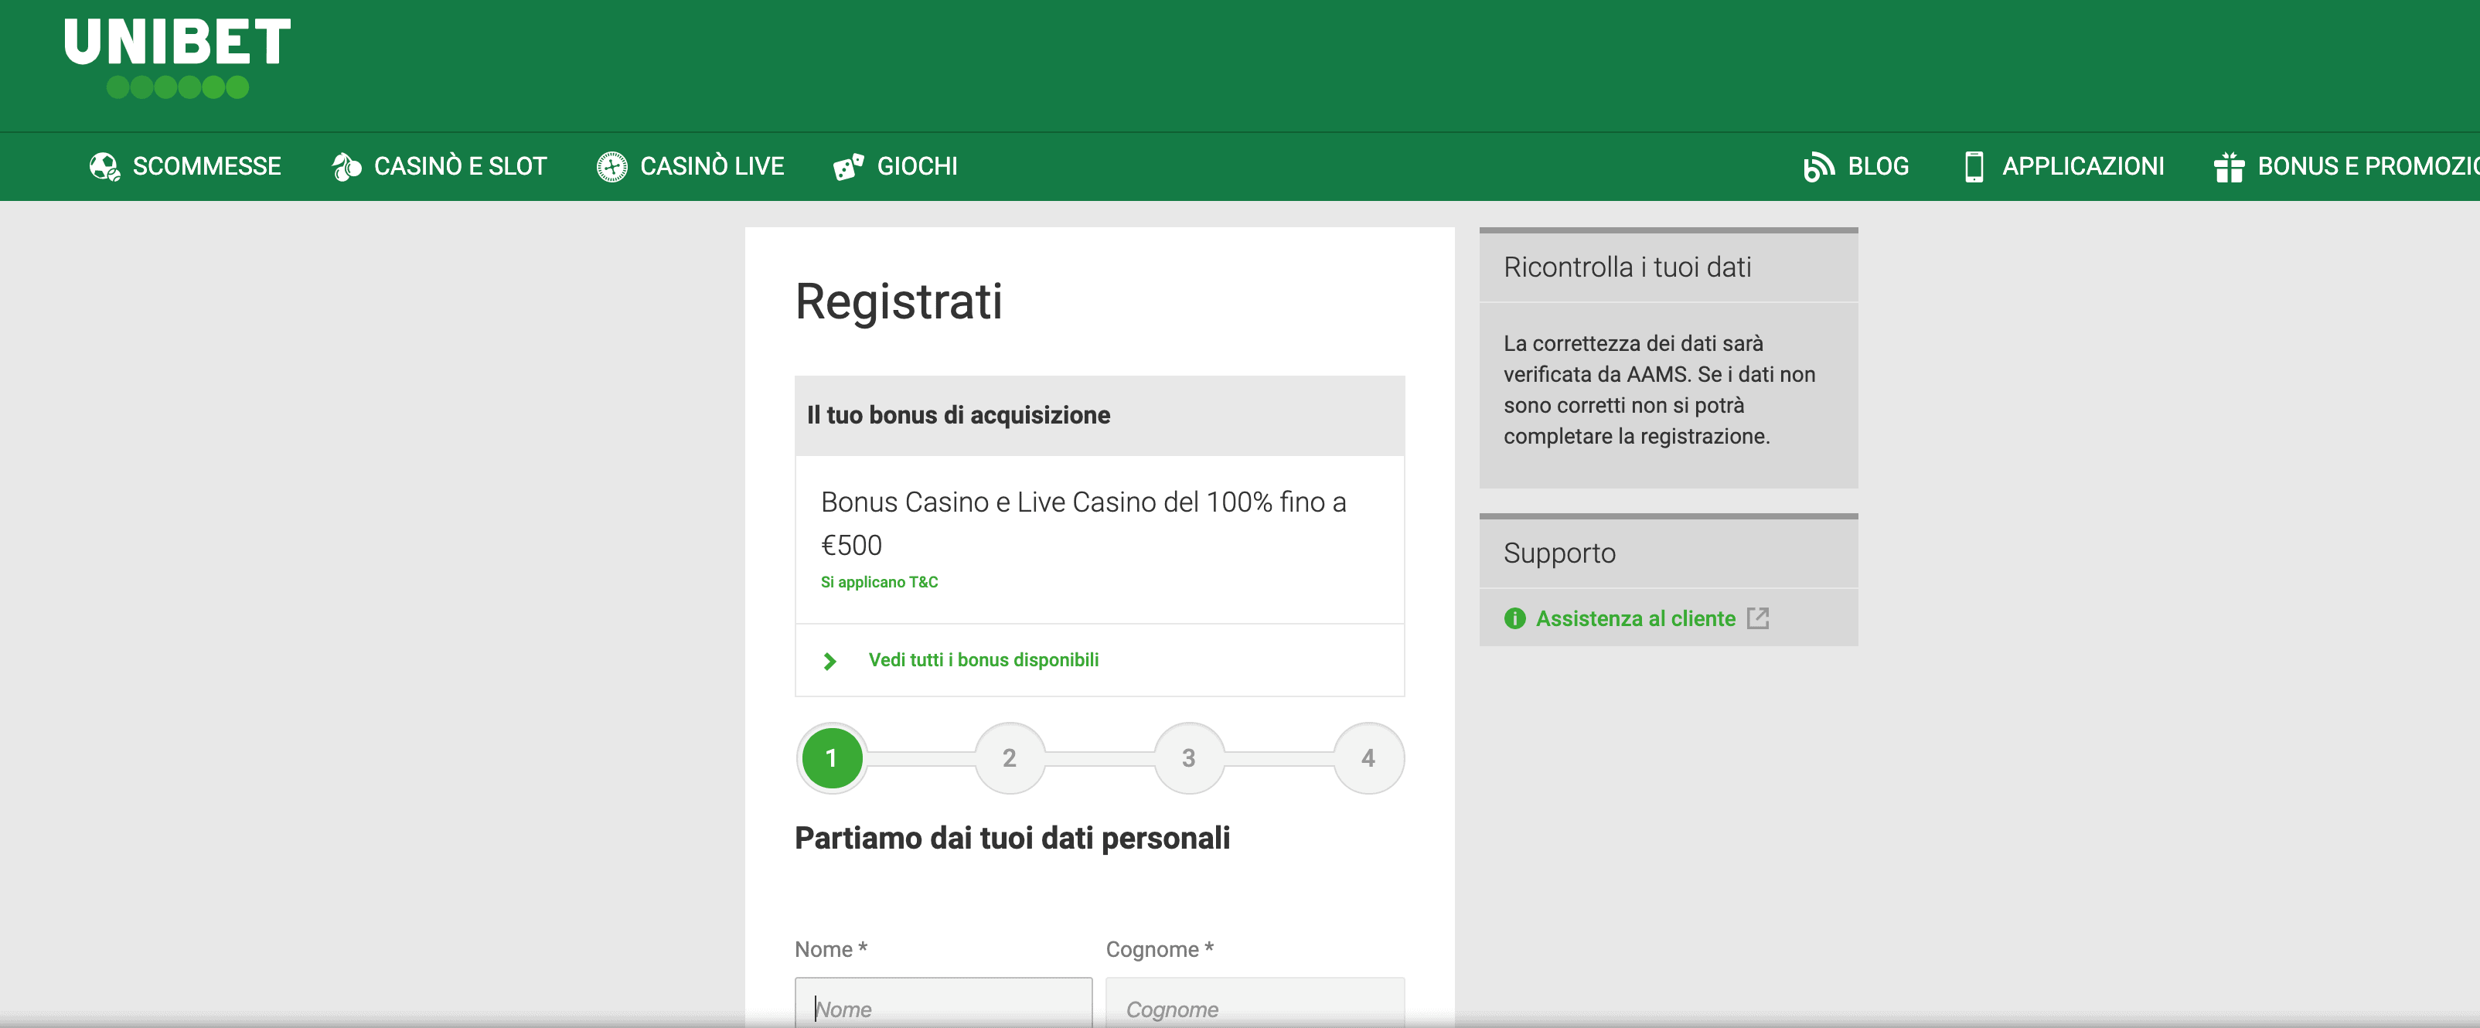Open the Giochi menu

tap(895, 166)
